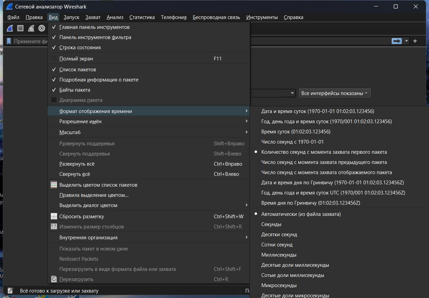Click the plus button beside the filter bar
This screenshot has width=429, height=298.
point(415,41)
